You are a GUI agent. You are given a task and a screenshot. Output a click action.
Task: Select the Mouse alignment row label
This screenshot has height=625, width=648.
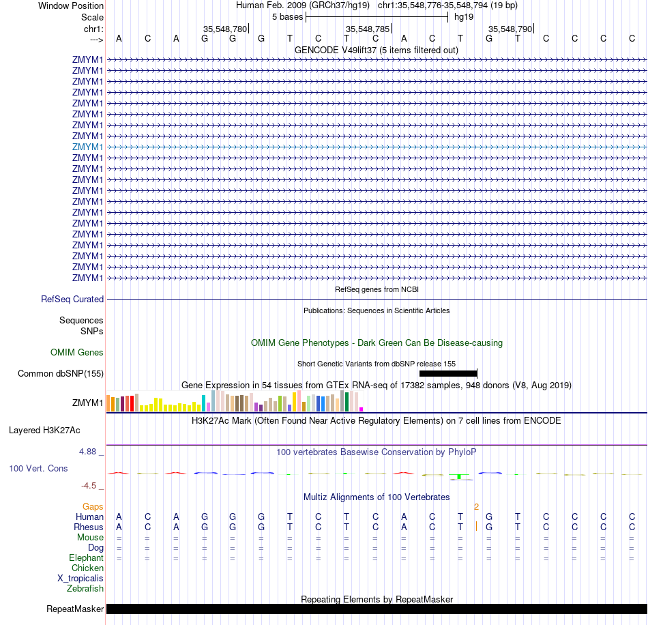pos(90,538)
